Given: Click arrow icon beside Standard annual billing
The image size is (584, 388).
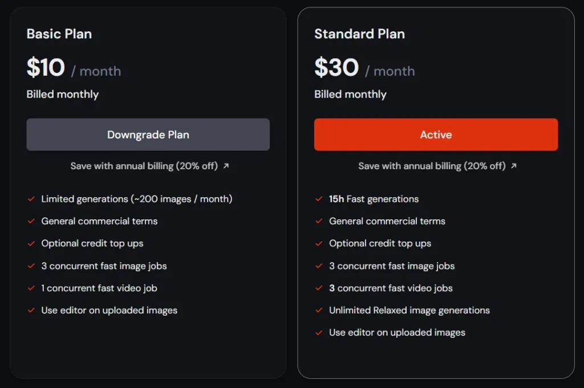Looking at the screenshot, I should (514, 166).
